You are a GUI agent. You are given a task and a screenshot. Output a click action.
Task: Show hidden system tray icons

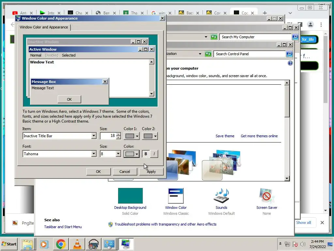click(280, 244)
